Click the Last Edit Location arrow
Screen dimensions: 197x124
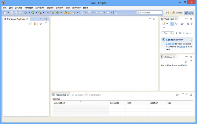[97, 12]
